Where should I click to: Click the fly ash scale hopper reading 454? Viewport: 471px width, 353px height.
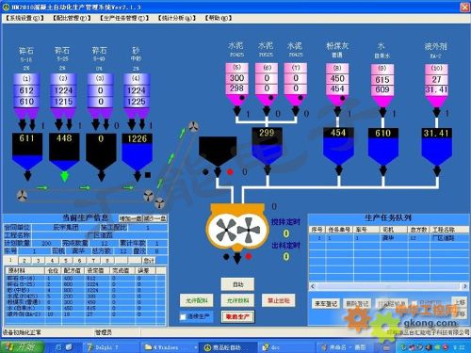coord(338,146)
